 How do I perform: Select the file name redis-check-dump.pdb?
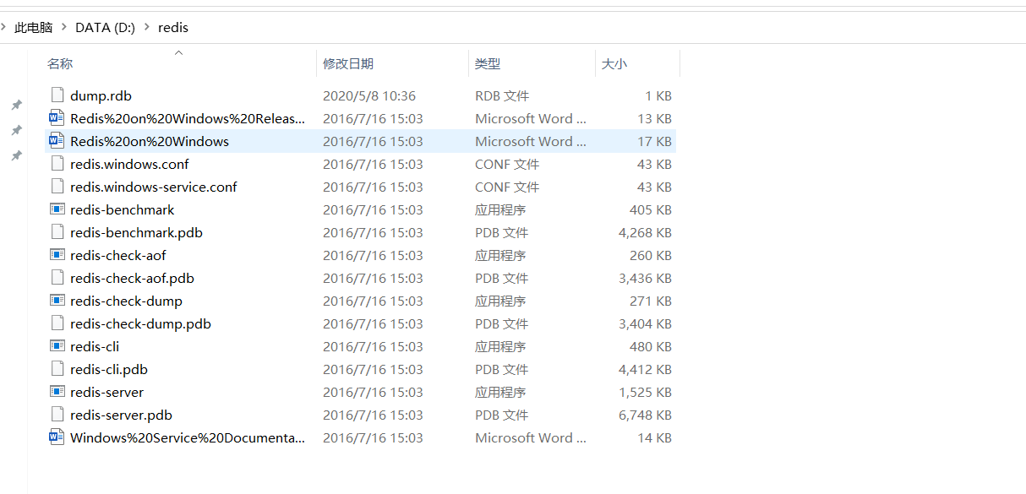coord(140,323)
